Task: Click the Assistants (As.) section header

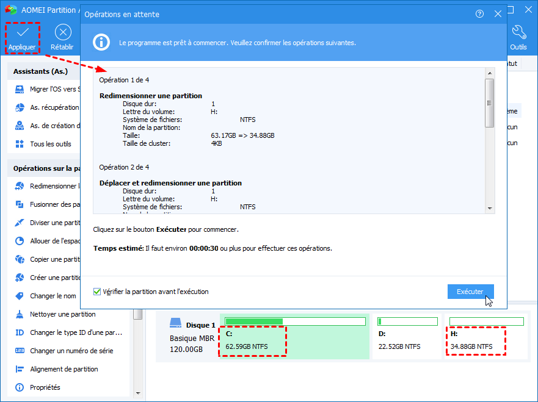Action: click(40, 71)
